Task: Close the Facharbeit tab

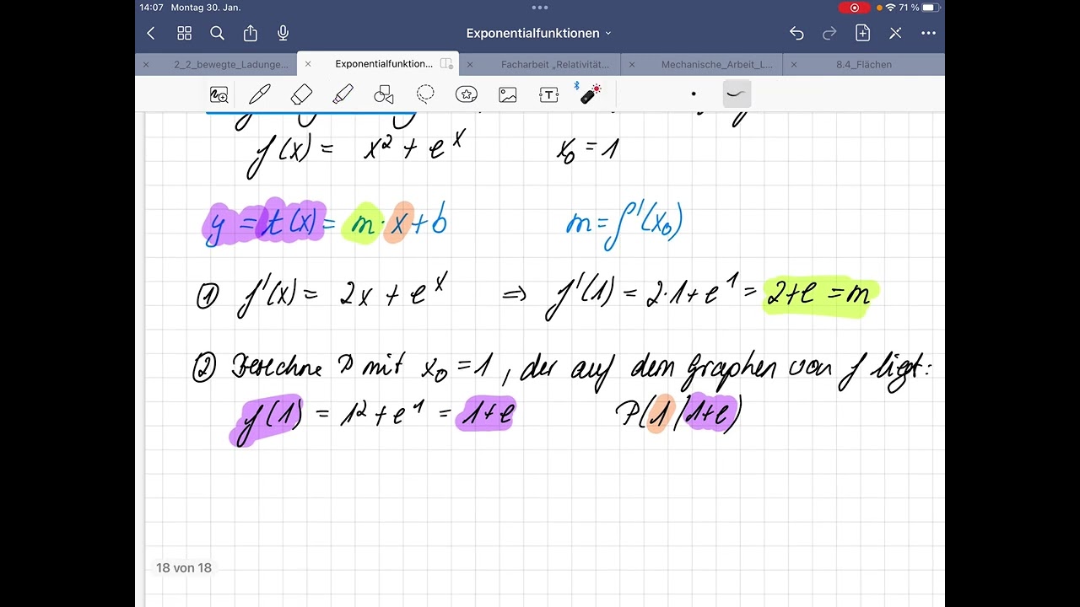Action: (x=470, y=64)
